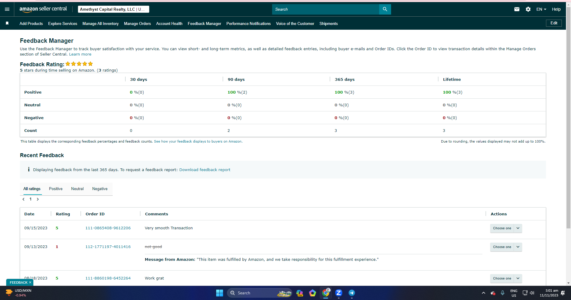Click the Amazon Seller Central logo
Viewport: 571px width, 300px height.
click(x=43, y=9)
